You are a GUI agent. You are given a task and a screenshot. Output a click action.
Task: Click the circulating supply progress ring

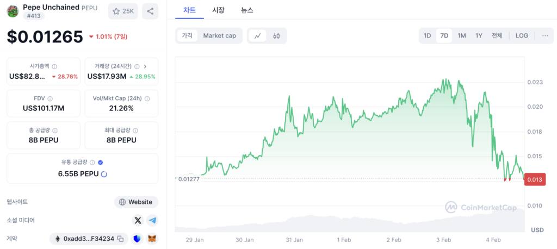(x=104, y=174)
